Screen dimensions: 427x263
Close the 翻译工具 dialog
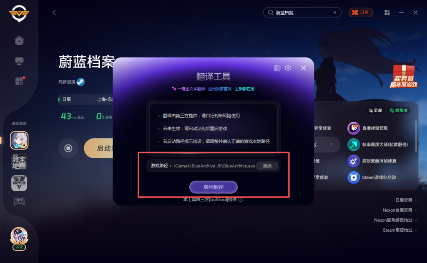(304, 68)
